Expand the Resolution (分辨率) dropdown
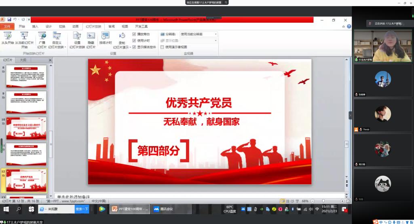The image size is (414, 224). tap(215, 34)
